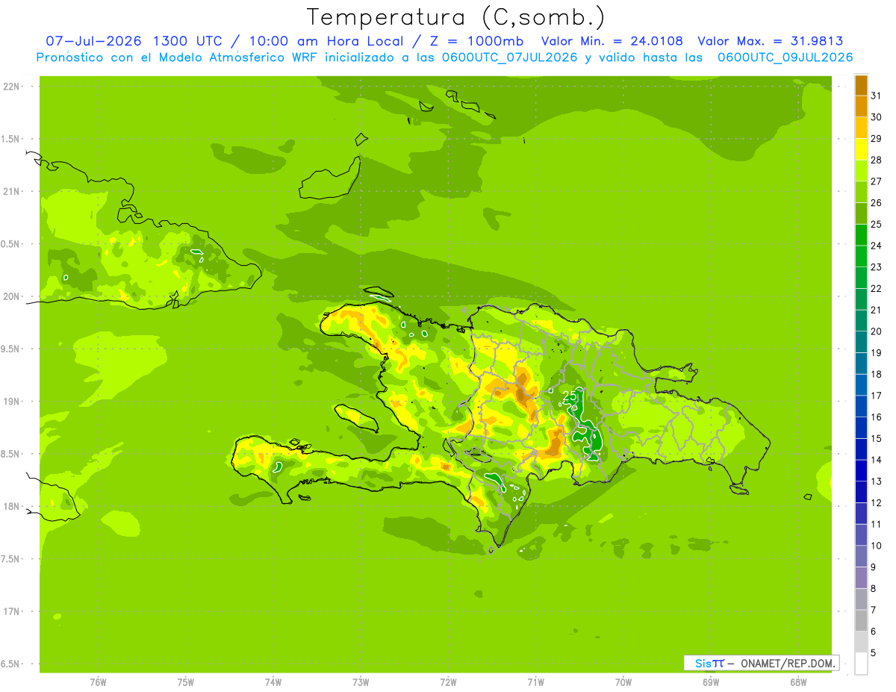The width and height of the screenshot is (896, 692).
Task: Click the 'Valor Min. = 24.0108' value
Action: (612, 41)
